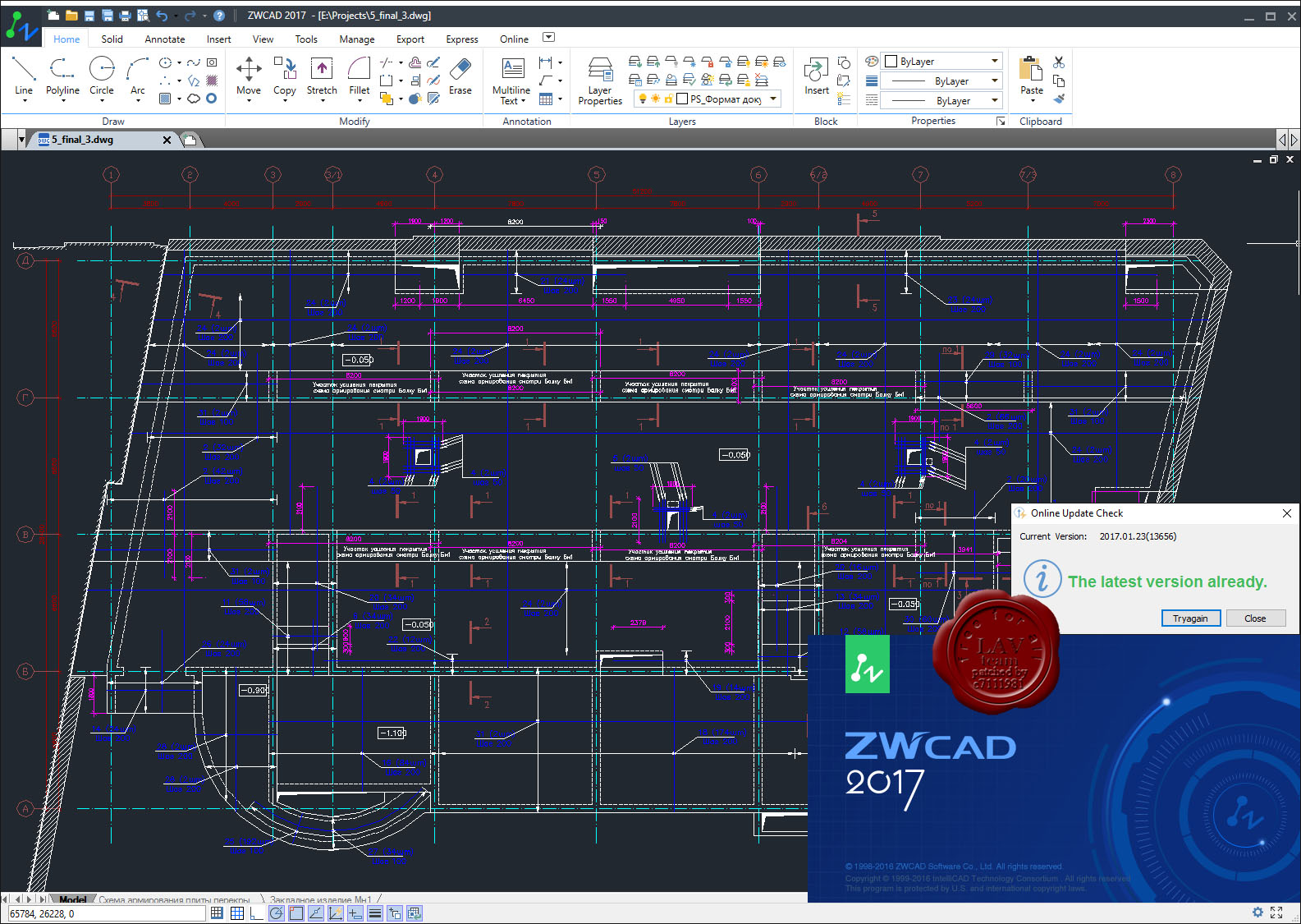Image resolution: width=1301 pixels, height=924 pixels.
Task: Select the Fillet tool
Action: point(360,76)
